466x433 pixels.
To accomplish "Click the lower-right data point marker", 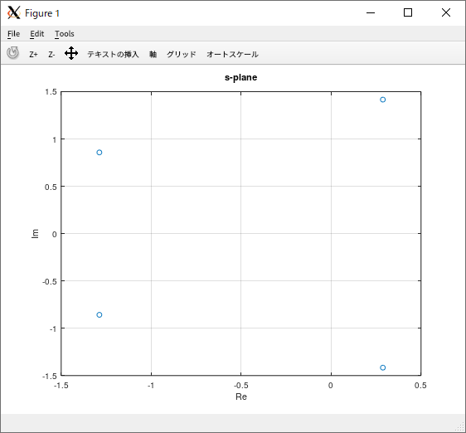I will pyautogui.click(x=383, y=367).
